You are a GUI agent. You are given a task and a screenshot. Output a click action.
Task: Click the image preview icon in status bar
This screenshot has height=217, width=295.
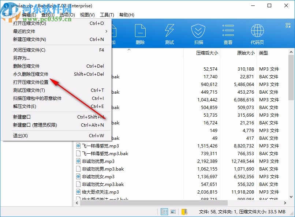click(x=173, y=212)
